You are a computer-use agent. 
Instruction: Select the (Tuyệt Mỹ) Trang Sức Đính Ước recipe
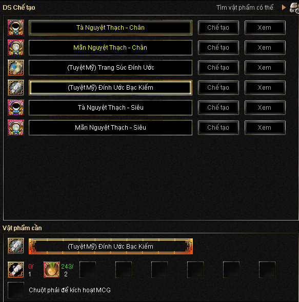(110, 68)
